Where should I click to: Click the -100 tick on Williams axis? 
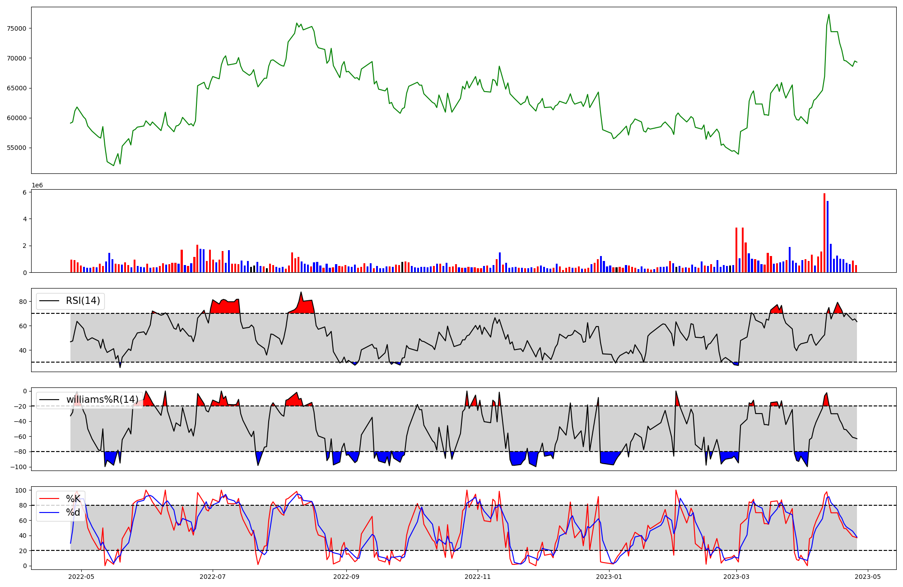click(x=19, y=467)
